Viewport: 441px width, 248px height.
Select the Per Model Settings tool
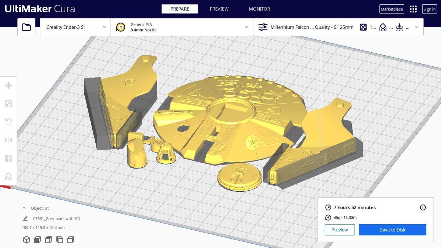[x=9, y=158]
